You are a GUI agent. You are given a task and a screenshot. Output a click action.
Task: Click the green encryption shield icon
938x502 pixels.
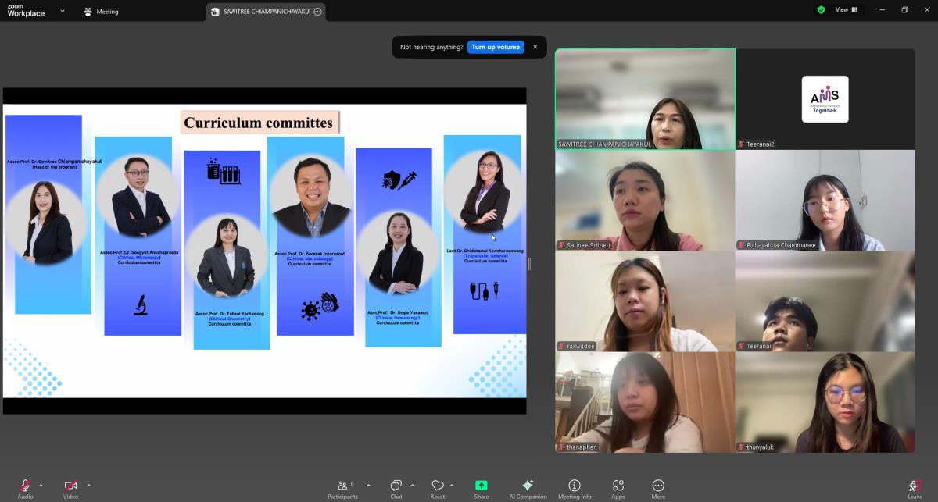click(x=821, y=10)
